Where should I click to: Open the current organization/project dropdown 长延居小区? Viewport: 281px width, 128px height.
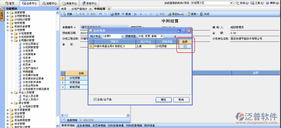coord(231,3)
